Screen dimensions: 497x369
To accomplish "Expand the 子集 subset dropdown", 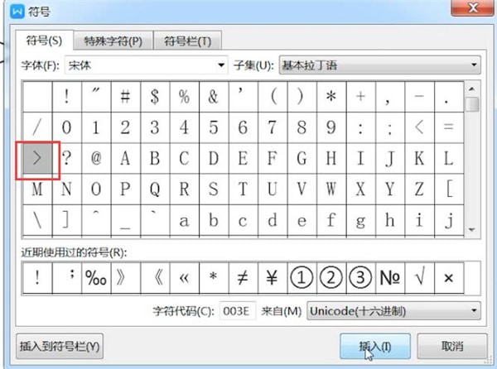I will (380, 65).
